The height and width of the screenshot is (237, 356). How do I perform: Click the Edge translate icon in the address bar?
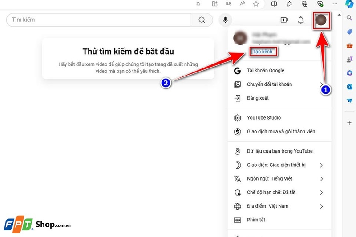(x=228, y=4)
